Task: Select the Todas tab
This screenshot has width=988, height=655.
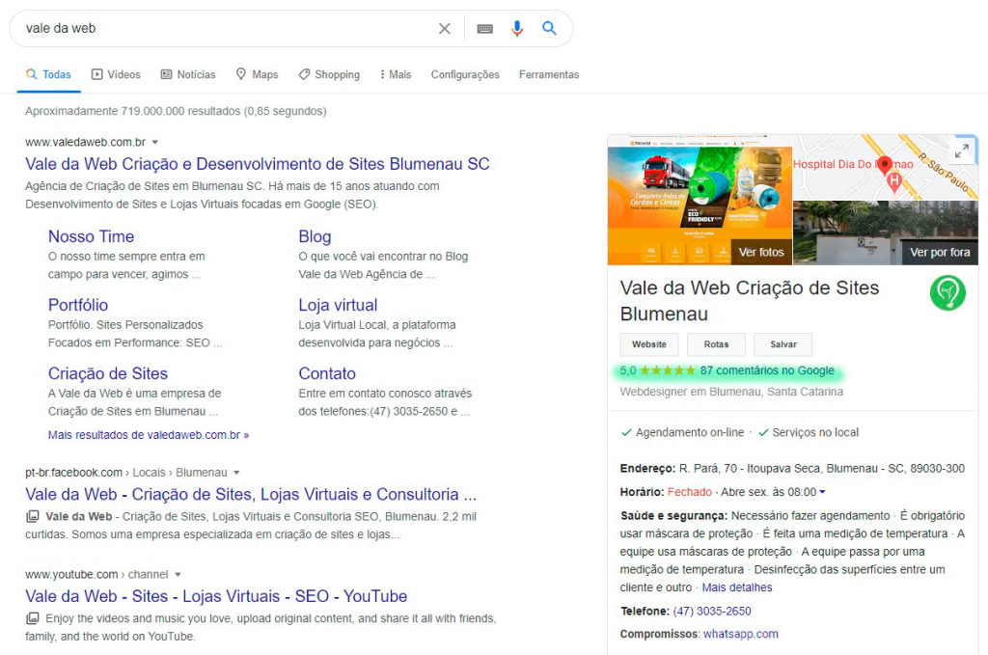Action: point(48,74)
